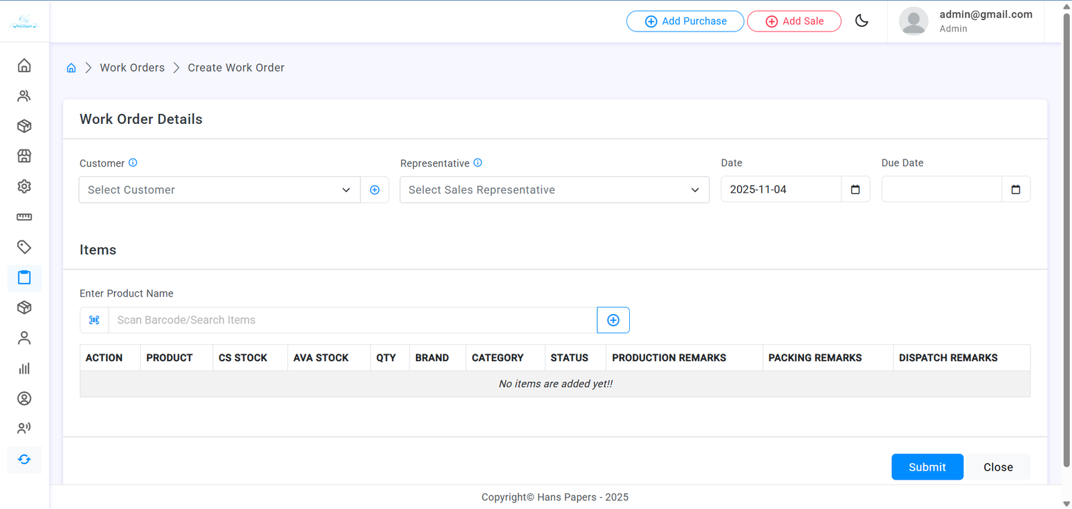Open the price tag icon in sidebar
1072x509 pixels.
24,247
